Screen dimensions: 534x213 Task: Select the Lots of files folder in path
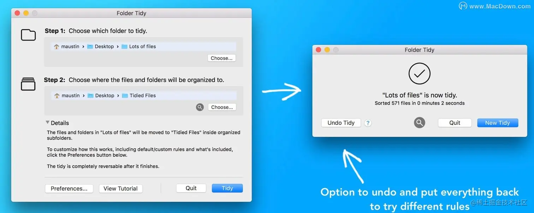138,46
